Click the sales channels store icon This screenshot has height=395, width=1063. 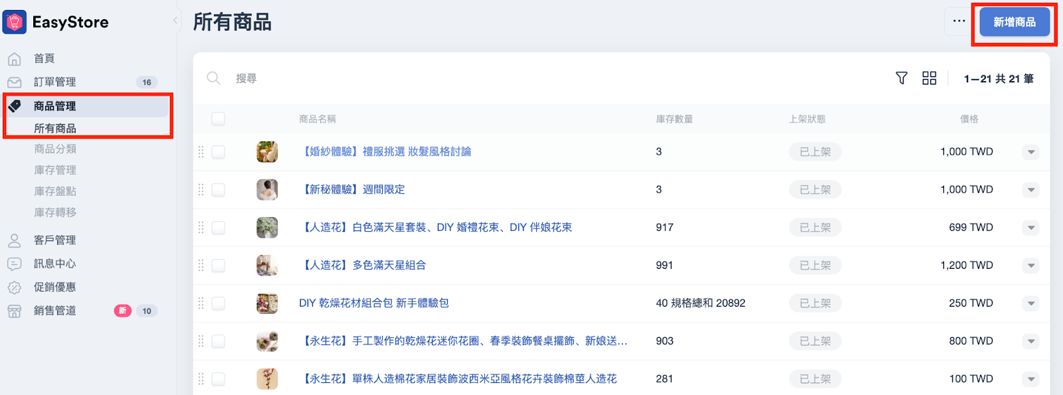[x=15, y=311]
